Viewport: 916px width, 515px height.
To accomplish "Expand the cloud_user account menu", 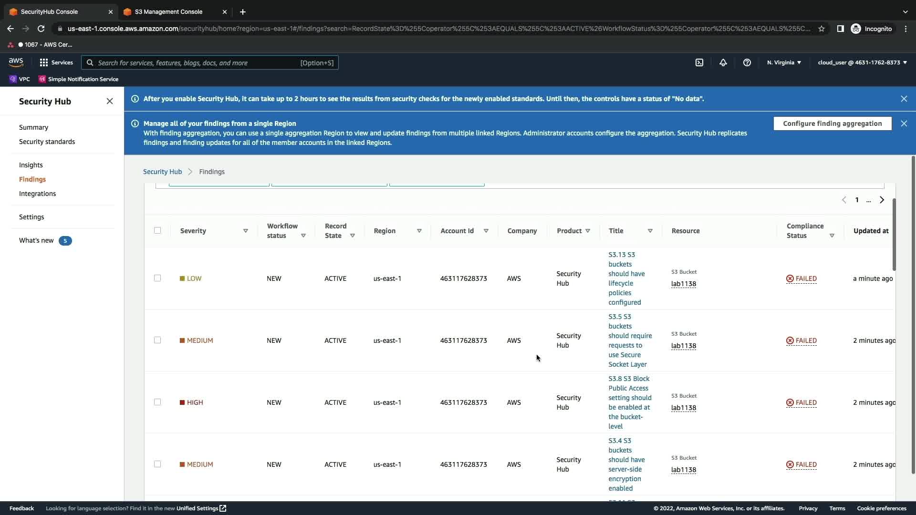I will [862, 62].
